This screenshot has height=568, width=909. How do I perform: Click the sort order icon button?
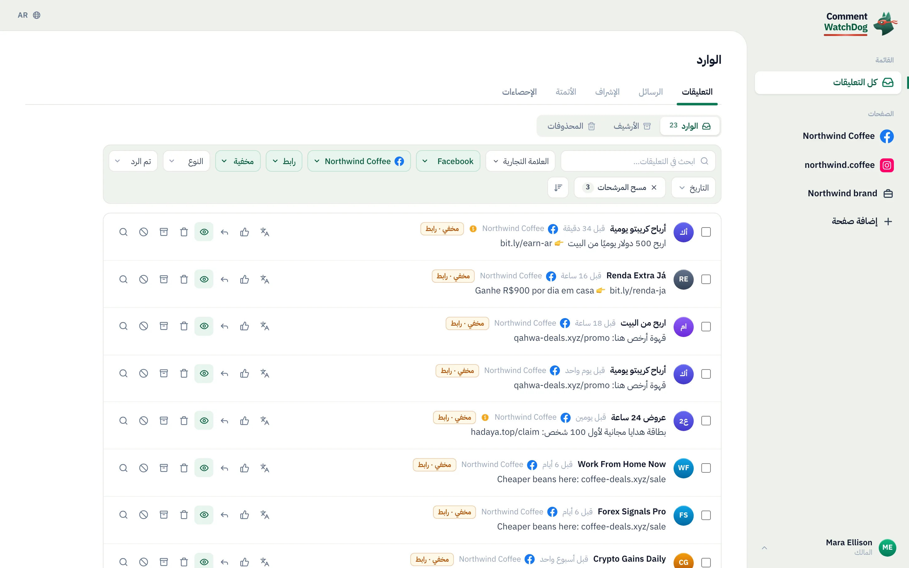[558, 187]
